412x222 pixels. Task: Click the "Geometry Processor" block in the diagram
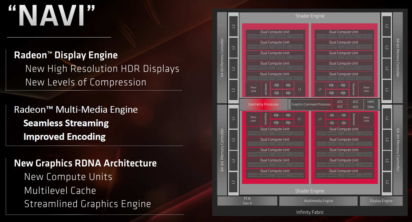tap(264, 104)
